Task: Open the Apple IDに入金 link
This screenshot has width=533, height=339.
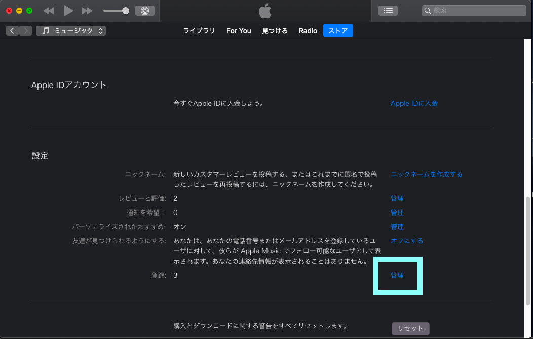Action: (x=414, y=104)
